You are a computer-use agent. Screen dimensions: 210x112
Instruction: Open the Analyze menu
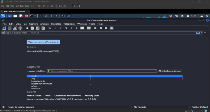coord(44,24)
